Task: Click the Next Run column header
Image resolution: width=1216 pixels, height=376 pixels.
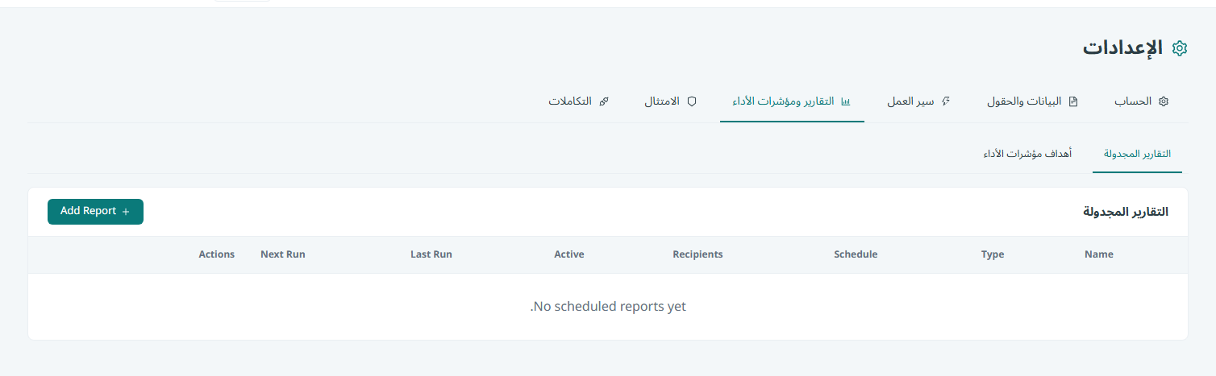Action: click(x=283, y=254)
